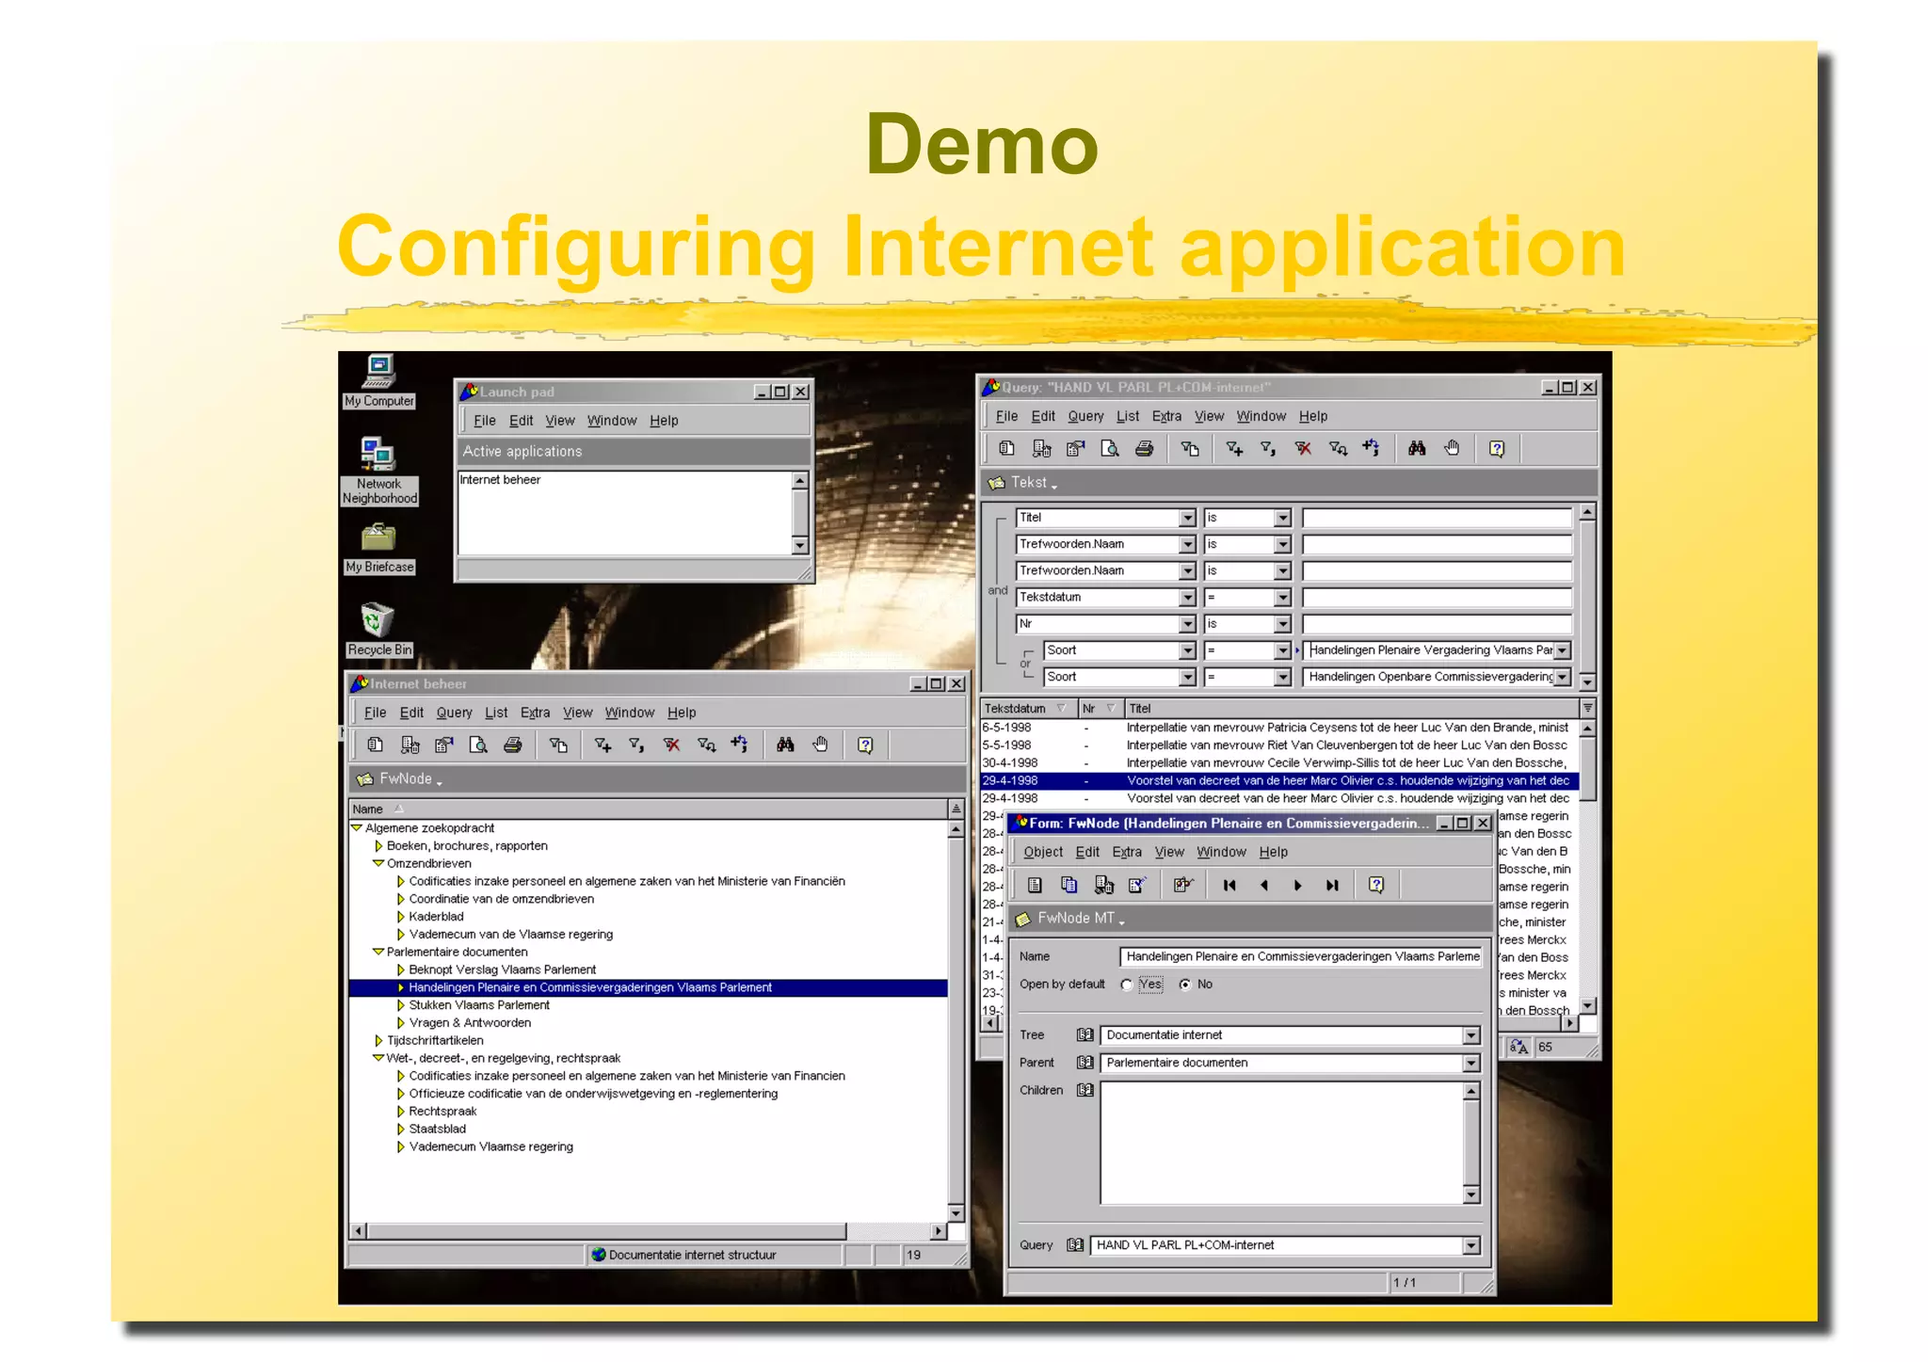The width and height of the screenshot is (1928, 1362).
Task: Open the Help menu in Form window
Action: tap(1274, 852)
